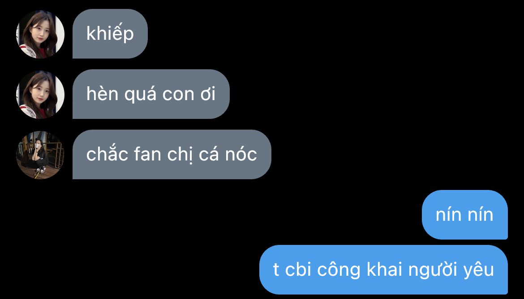Screen dimensions: 524x299
Task: View the profile of the "khiếp" sender
Action: pos(40,34)
